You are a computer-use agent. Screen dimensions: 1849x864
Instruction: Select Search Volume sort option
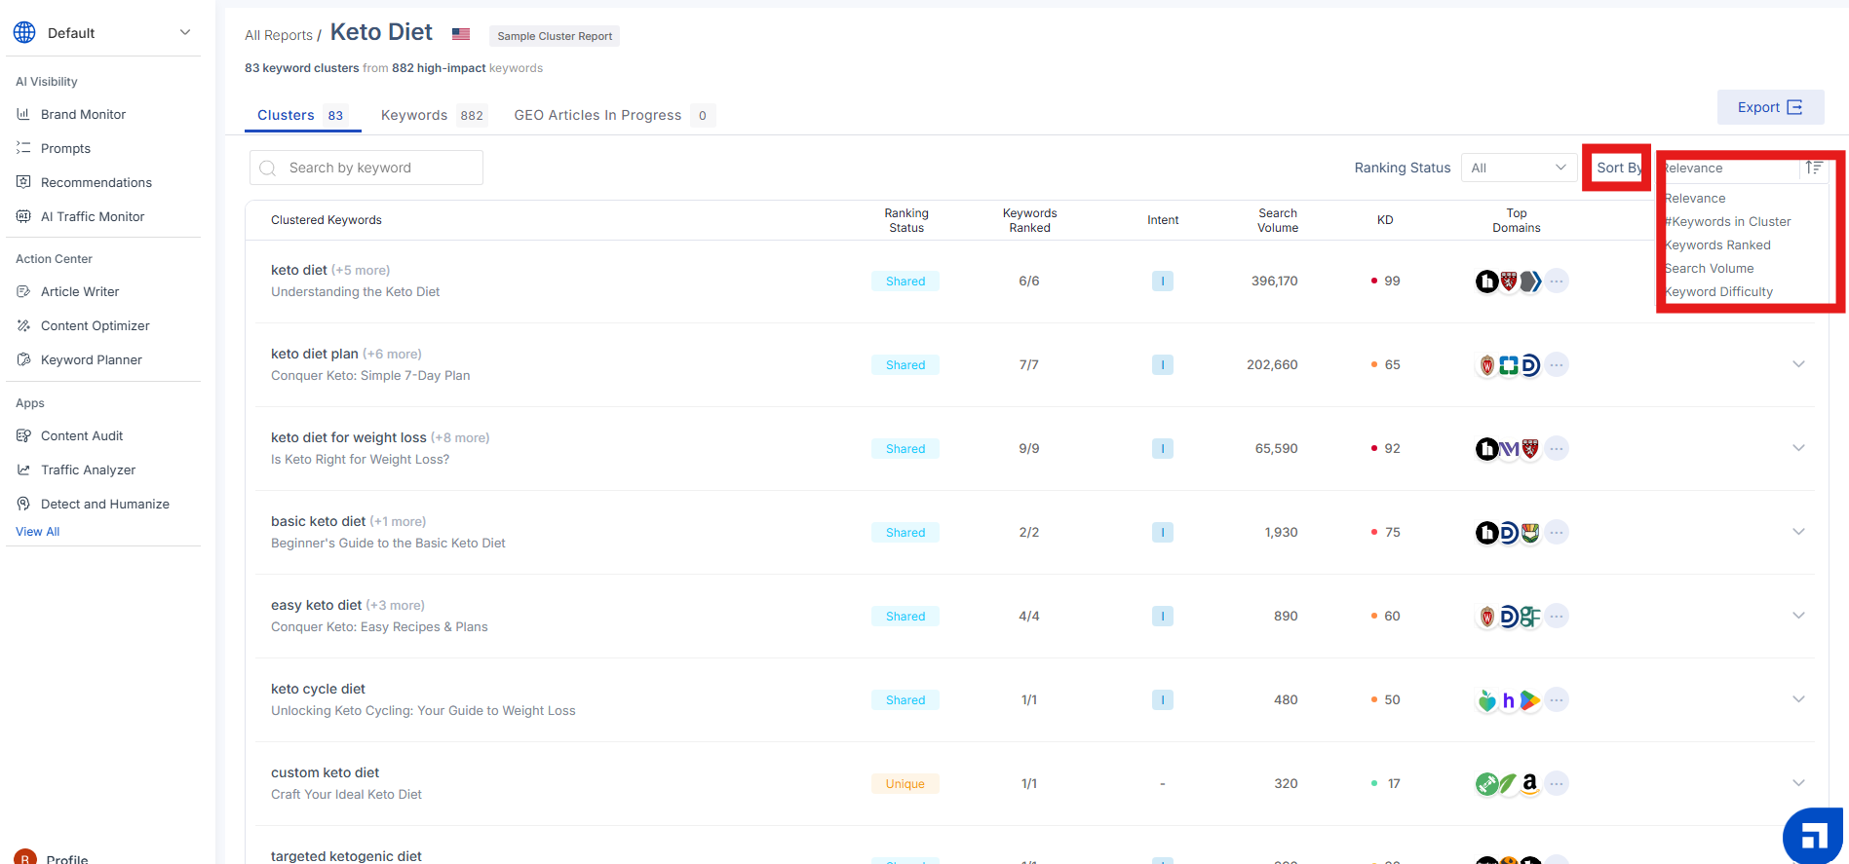tap(1710, 269)
